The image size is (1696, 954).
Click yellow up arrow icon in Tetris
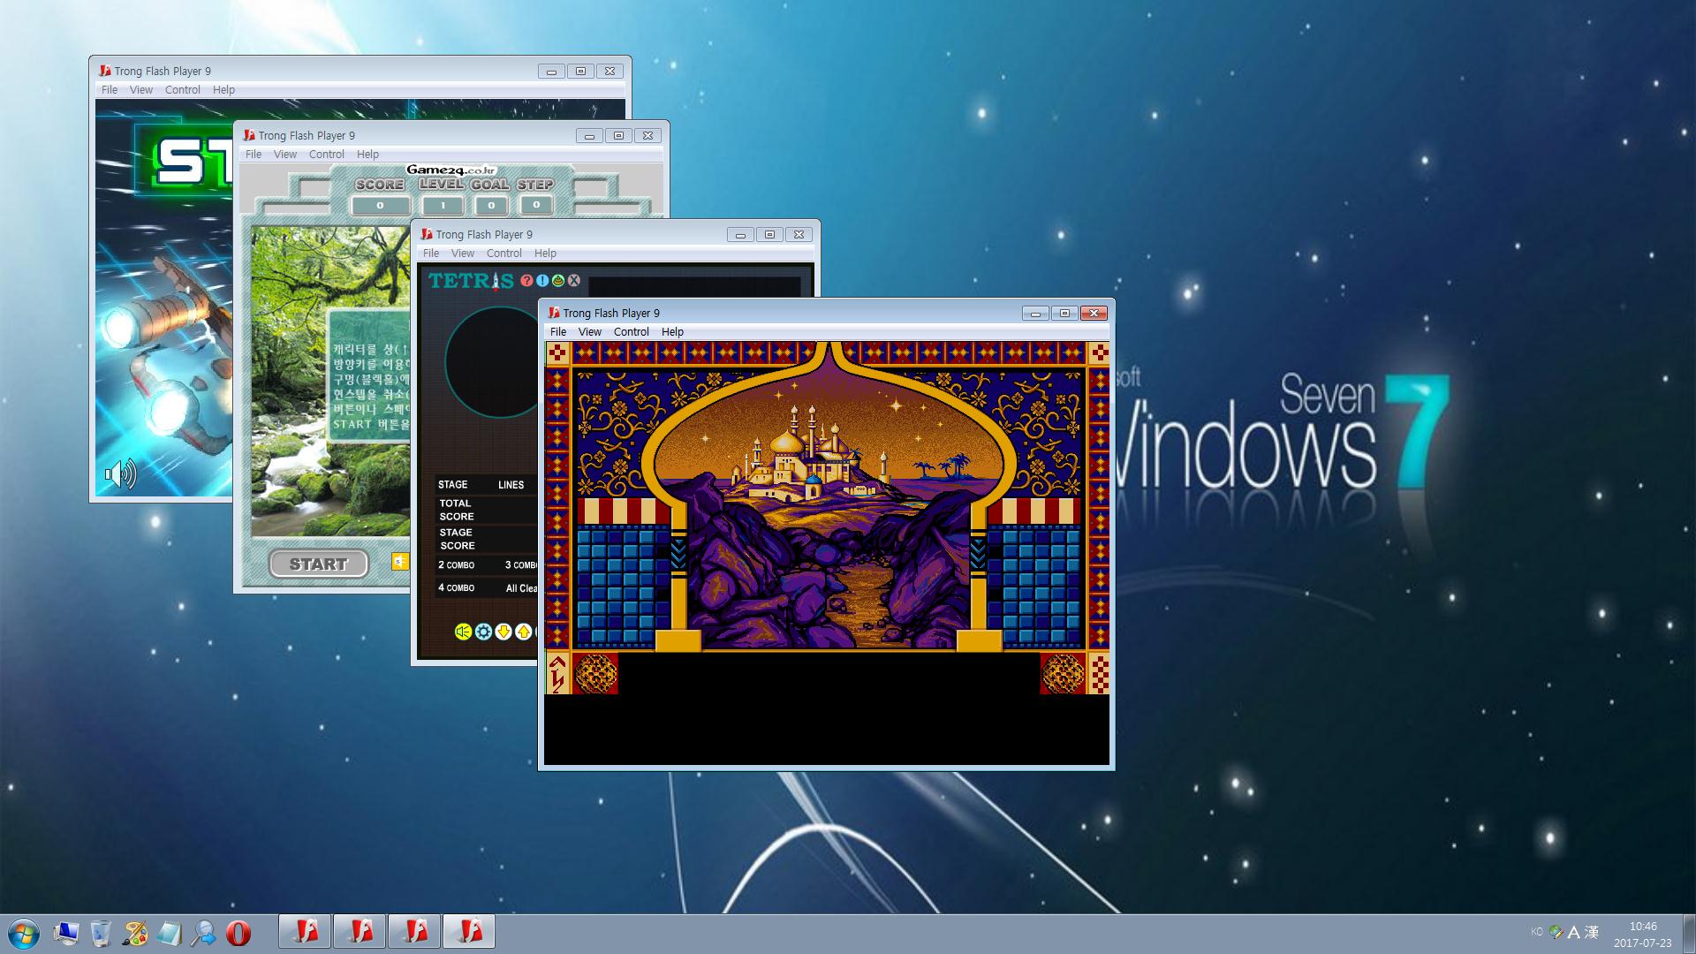(524, 631)
